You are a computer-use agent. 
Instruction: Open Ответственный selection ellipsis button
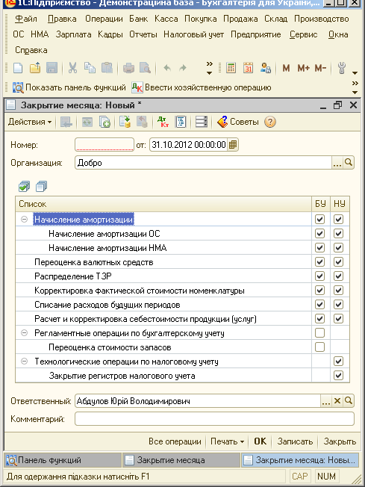tap(326, 401)
